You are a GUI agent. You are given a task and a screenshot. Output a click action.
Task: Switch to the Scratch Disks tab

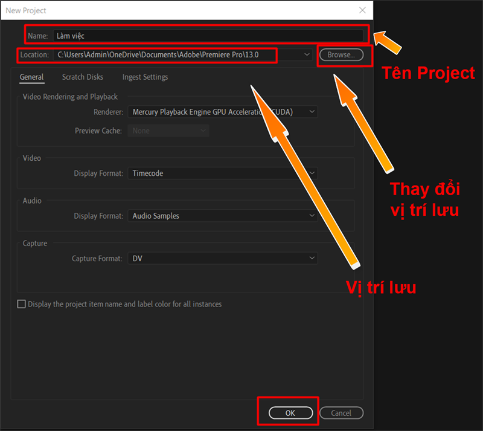coord(82,77)
